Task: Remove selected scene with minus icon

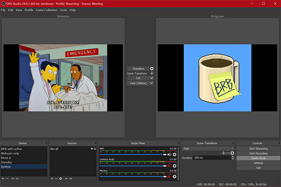Action: point(7,179)
